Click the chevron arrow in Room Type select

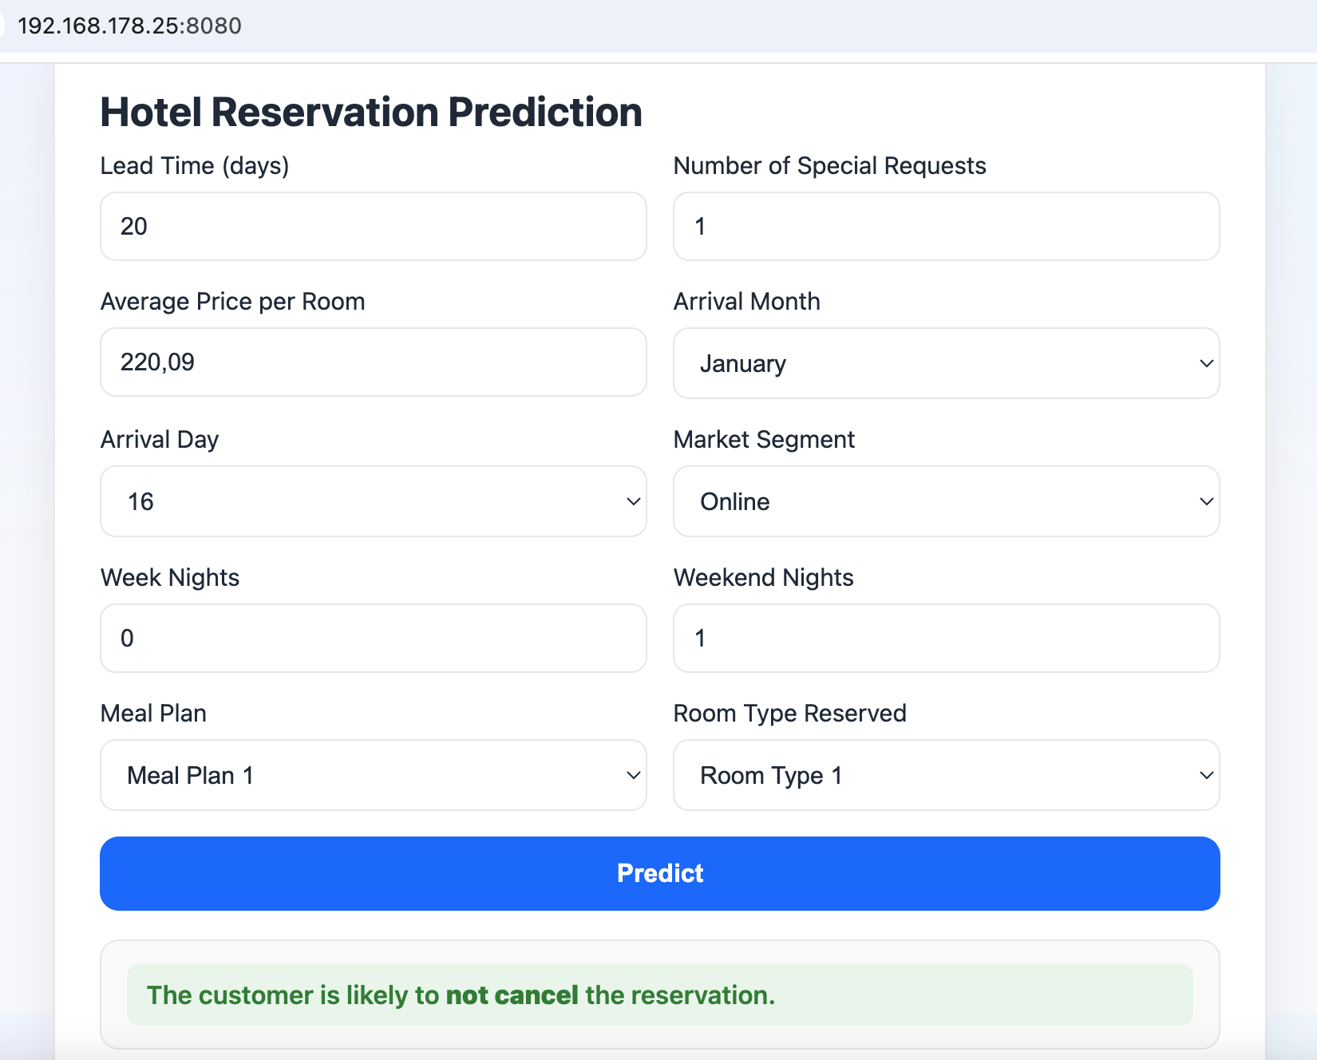[1206, 775]
